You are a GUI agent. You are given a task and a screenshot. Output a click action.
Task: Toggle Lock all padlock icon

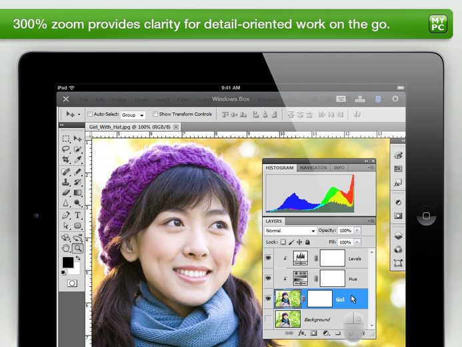click(307, 242)
